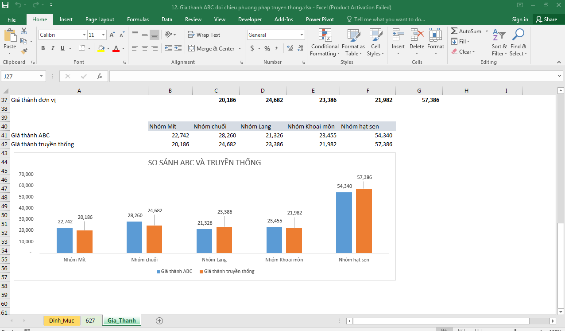The width and height of the screenshot is (565, 331).
Task: Increase font size with large A icon
Action: tap(112, 35)
